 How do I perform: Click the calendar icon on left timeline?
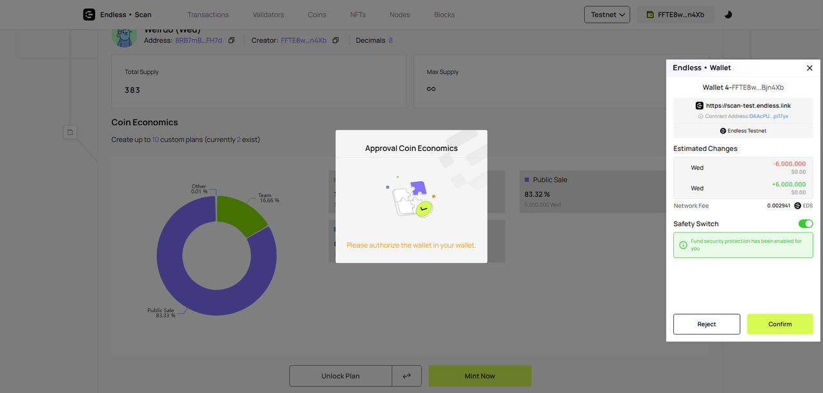pos(70,132)
